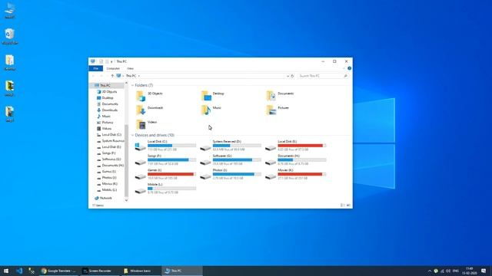Open the File ribbon tab

[95, 68]
